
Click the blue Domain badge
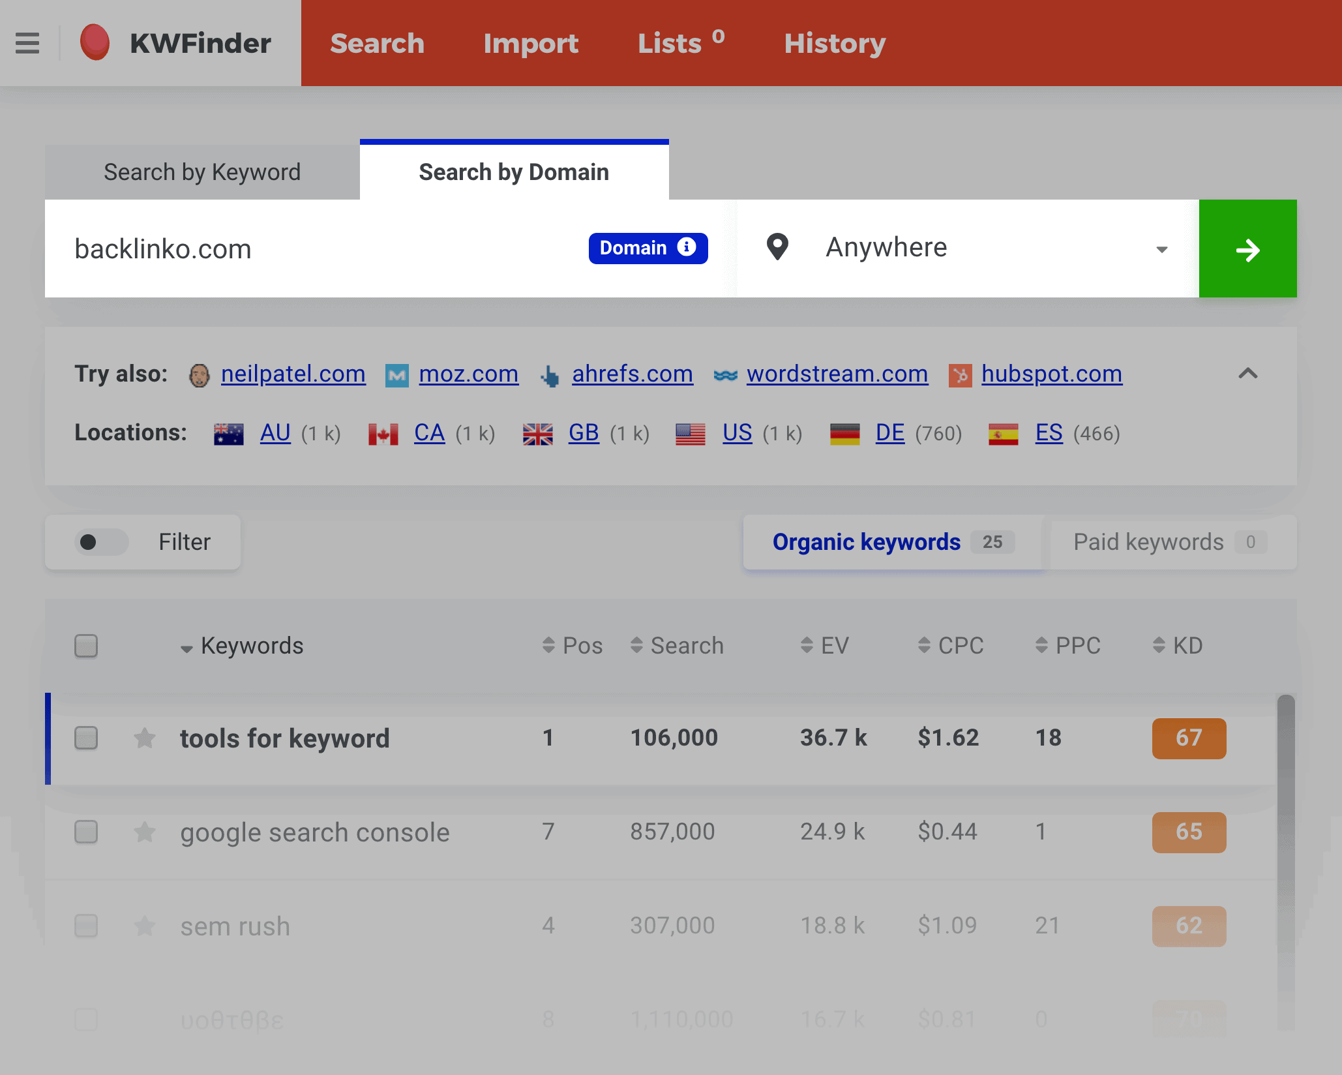coord(648,248)
